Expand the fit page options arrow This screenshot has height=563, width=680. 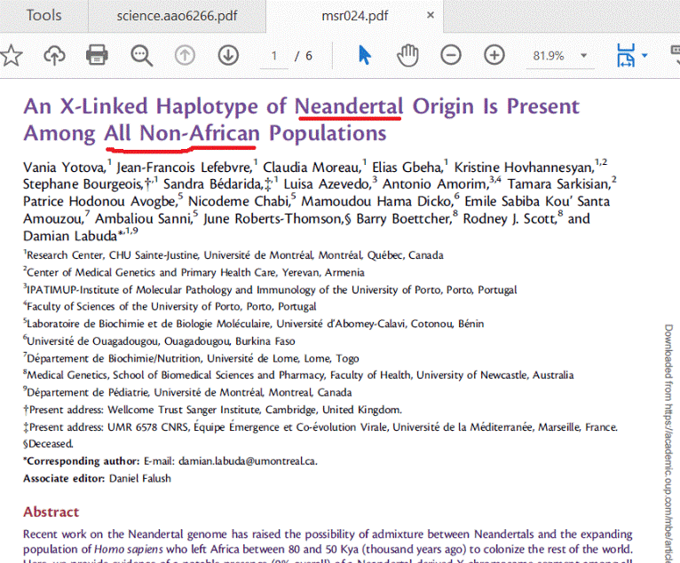(645, 56)
